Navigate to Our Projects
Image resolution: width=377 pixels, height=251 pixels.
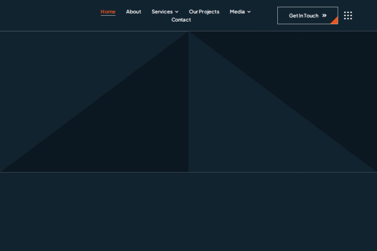tap(204, 12)
